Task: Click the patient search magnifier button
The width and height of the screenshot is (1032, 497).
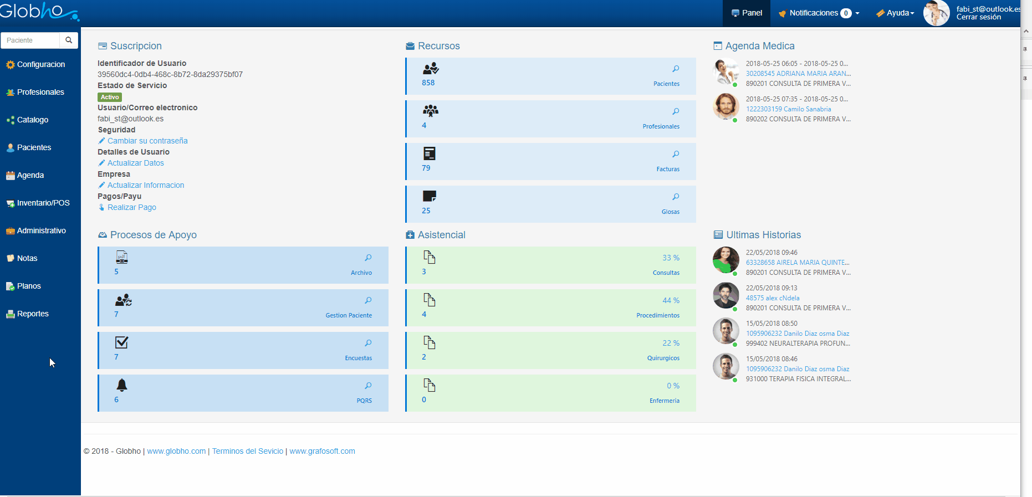Action: point(69,40)
